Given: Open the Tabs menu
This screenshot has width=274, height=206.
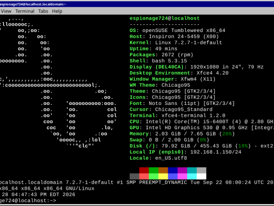Looking at the screenshot, I should click(43, 11).
